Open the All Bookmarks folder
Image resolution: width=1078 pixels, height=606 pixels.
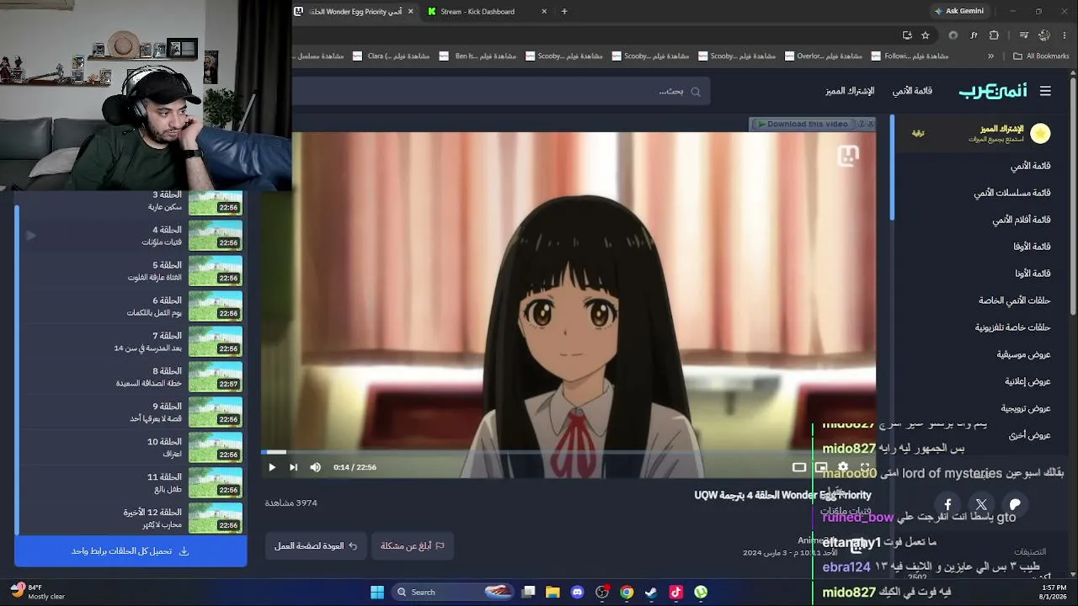(1041, 56)
